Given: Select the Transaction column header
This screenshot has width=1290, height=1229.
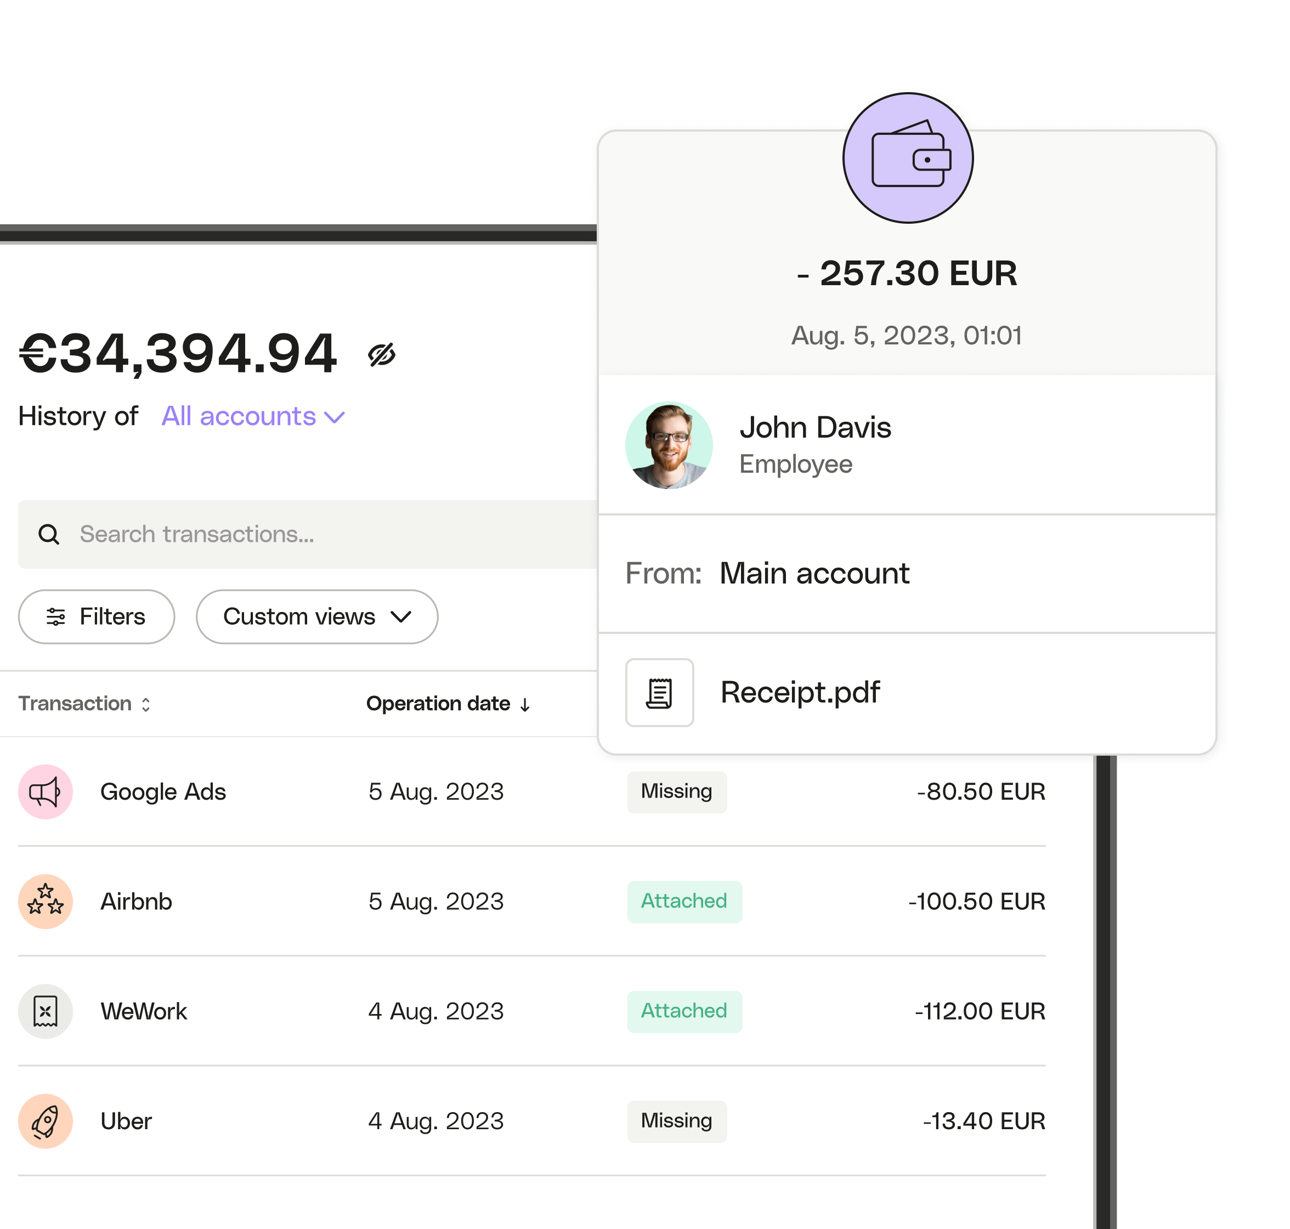Looking at the screenshot, I should pos(87,704).
